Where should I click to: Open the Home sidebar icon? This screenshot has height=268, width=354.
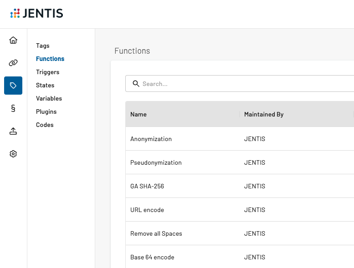click(13, 40)
